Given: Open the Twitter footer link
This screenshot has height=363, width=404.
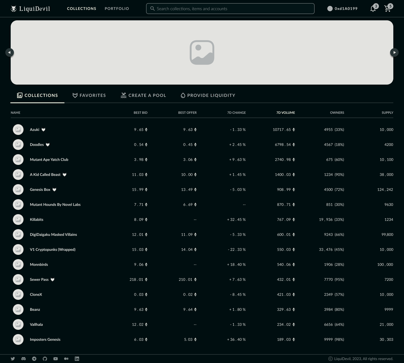Looking at the screenshot, I should click(13, 359).
